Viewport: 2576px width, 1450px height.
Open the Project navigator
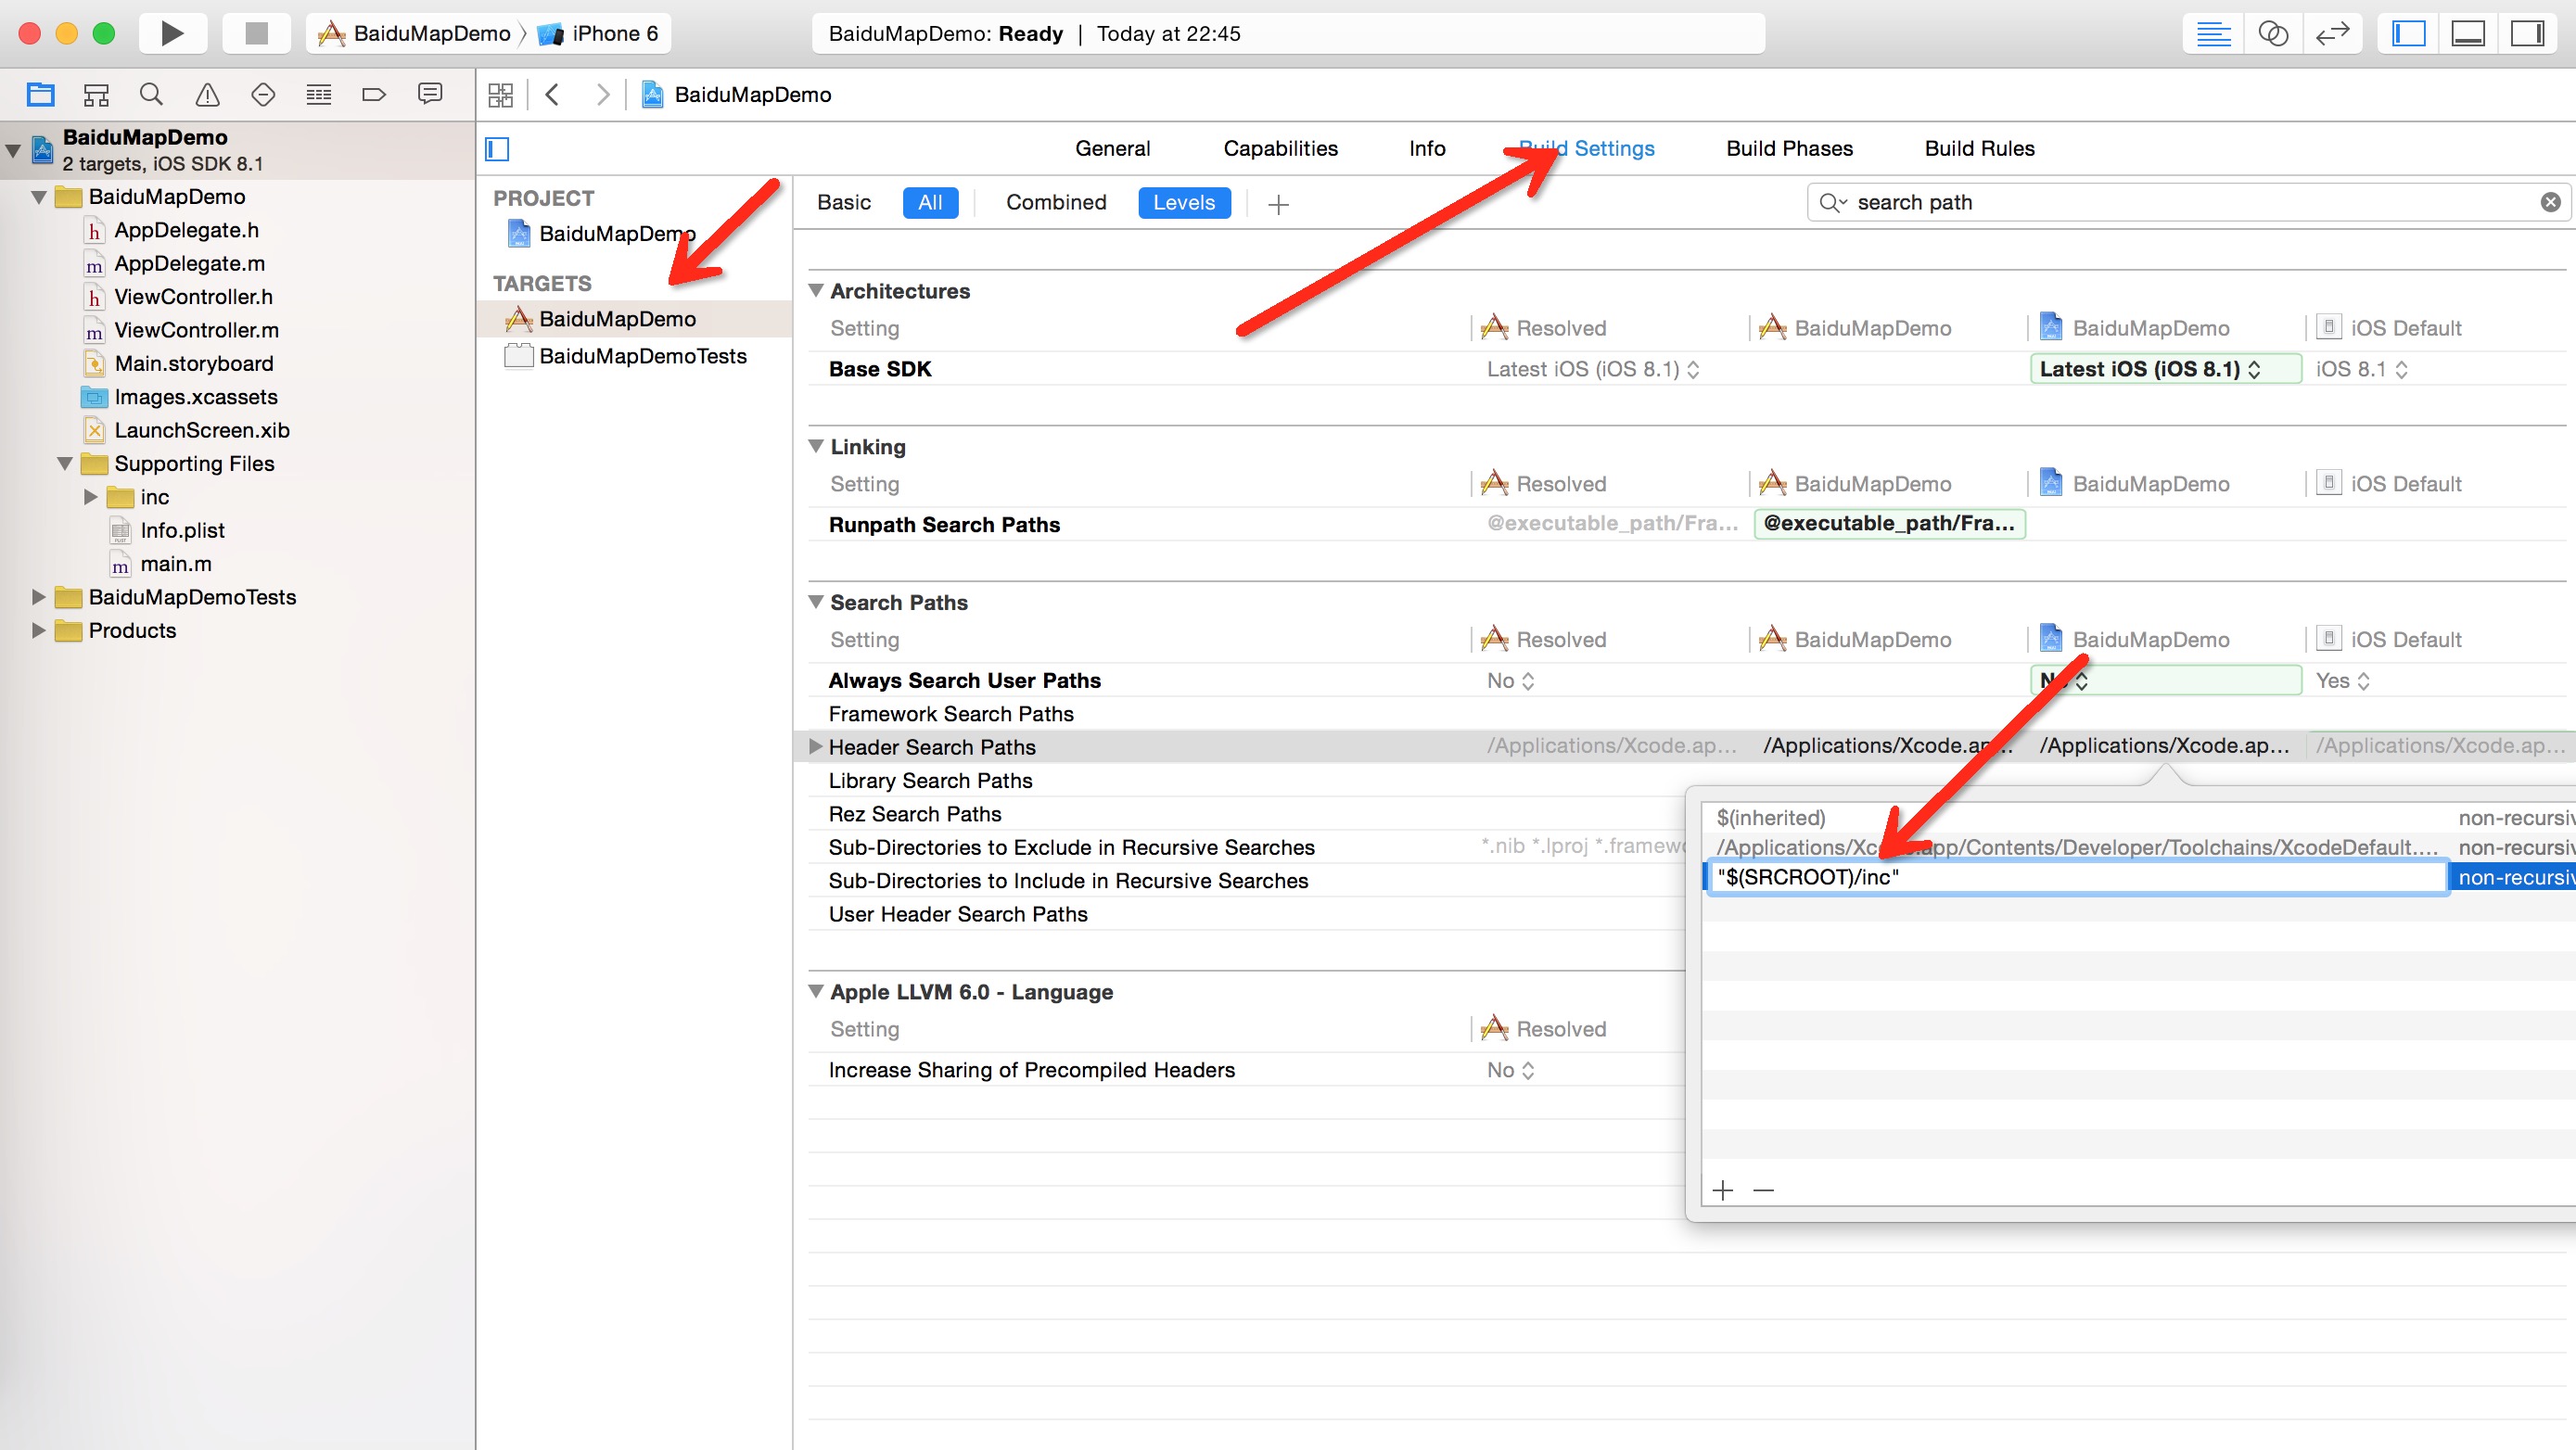tap(41, 95)
